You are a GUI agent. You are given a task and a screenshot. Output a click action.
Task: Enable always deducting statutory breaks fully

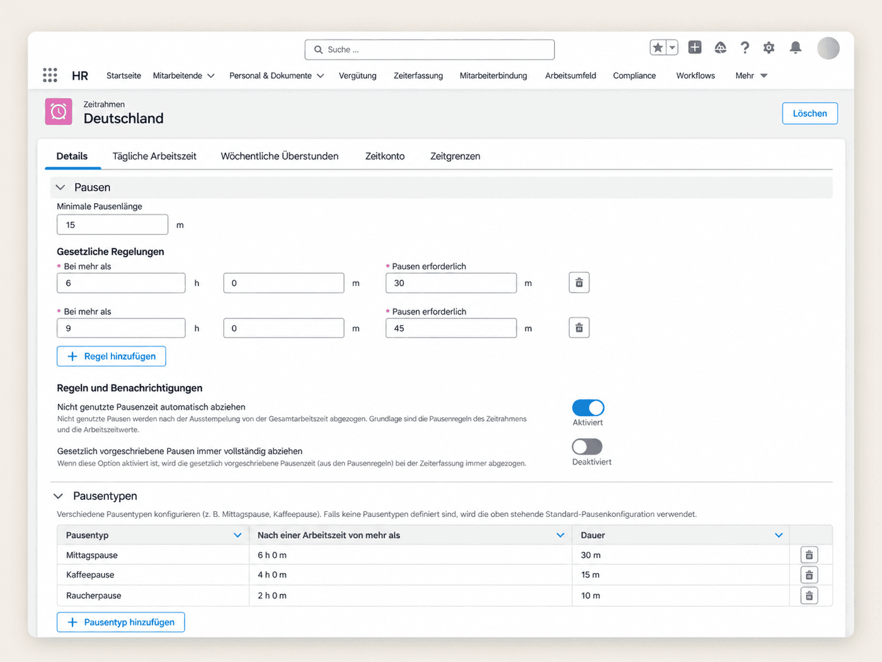(x=587, y=447)
